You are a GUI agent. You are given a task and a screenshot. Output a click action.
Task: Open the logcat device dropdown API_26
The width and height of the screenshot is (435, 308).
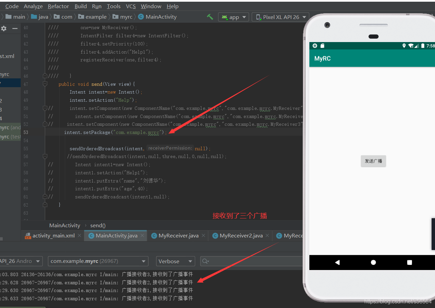pyautogui.click(x=21, y=261)
